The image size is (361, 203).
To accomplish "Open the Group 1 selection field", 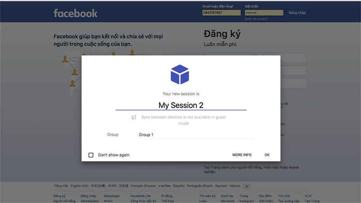I will click(197, 134).
